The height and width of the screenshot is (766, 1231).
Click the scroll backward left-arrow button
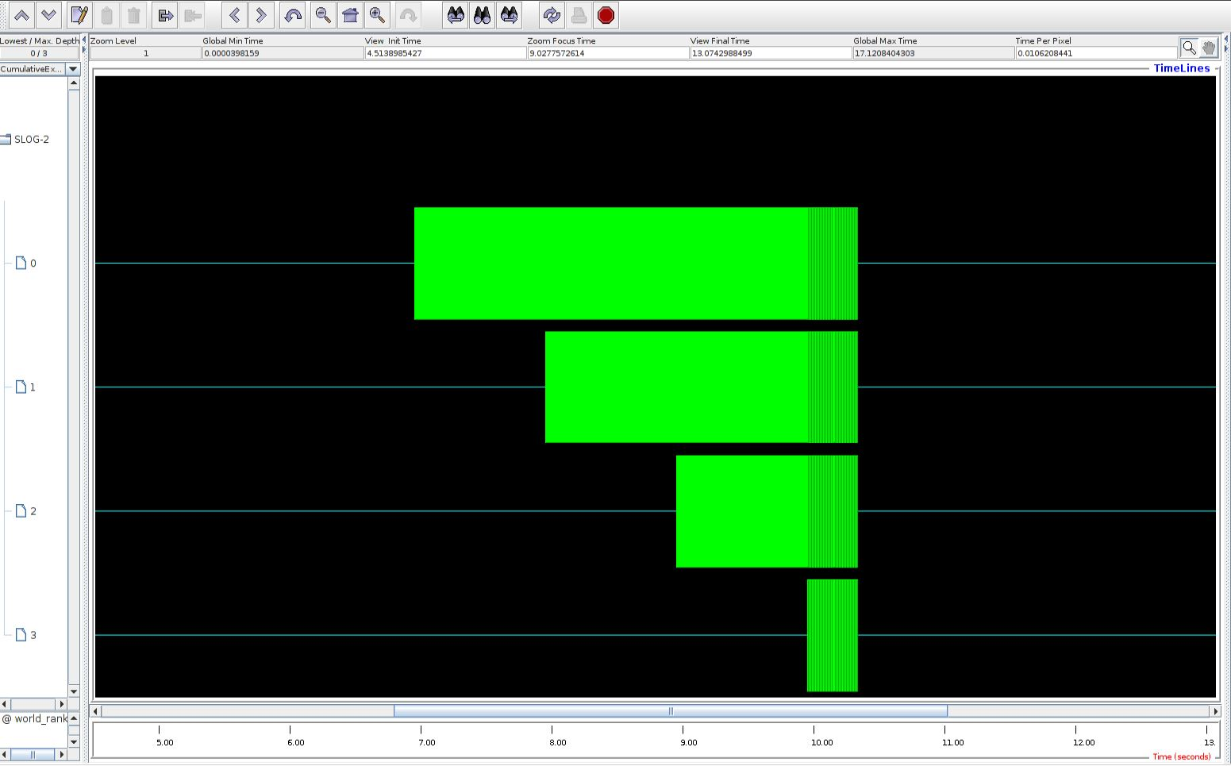click(234, 15)
